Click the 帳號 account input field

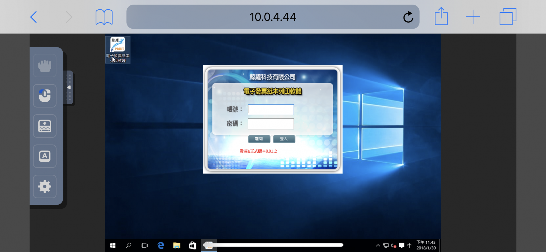271,110
